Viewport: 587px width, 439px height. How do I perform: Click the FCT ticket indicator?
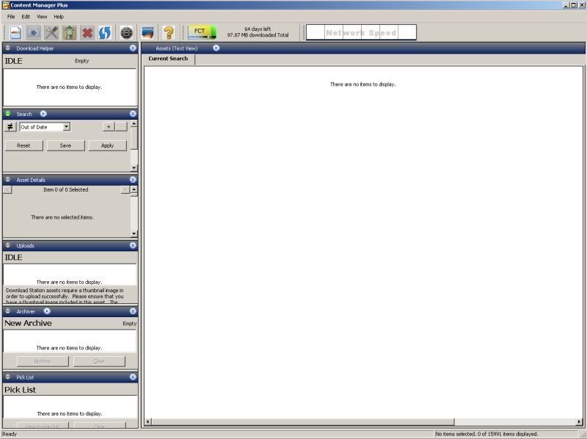pyautogui.click(x=202, y=32)
